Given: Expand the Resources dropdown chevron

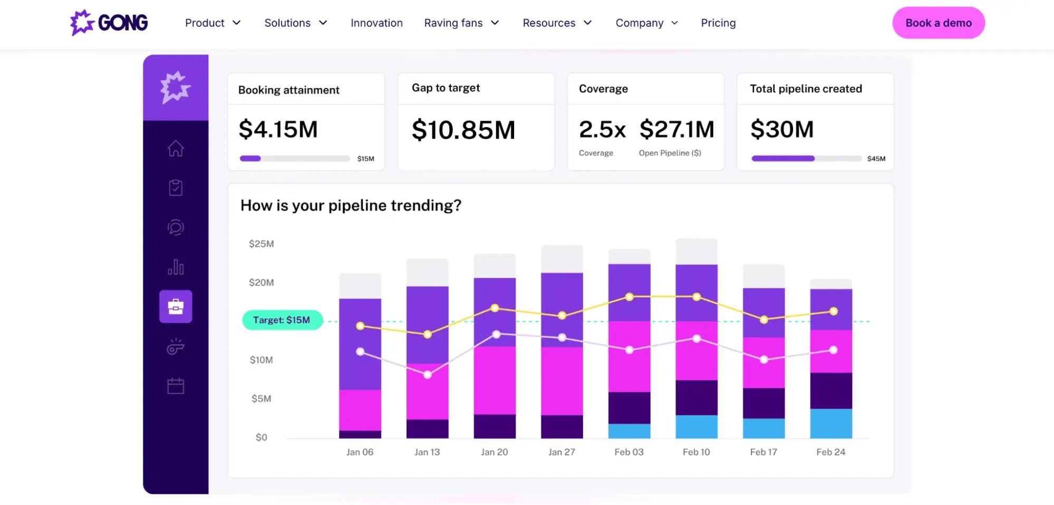Looking at the screenshot, I should [588, 23].
